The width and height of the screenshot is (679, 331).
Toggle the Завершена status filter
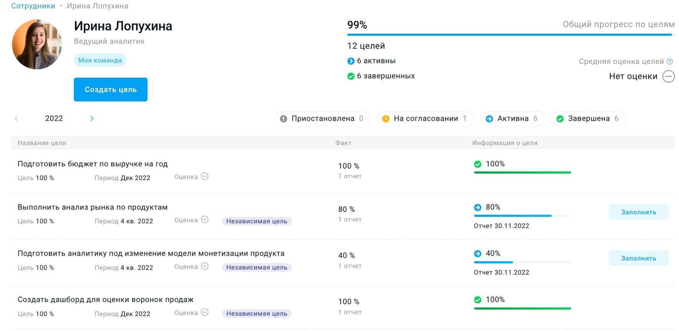[x=588, y=119]
